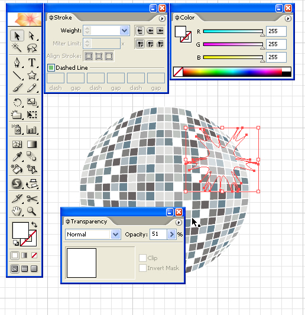Select the Rotate tool
Image resolution: width=305 pixels, height=315 pixels.
17,102
